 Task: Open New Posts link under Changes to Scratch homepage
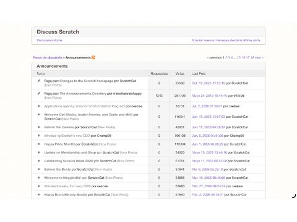[53, 85]
